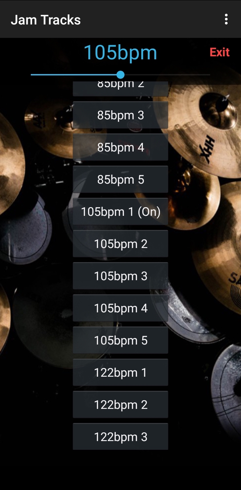Click the left end of the tempo slider
The height and width of the screenshot is (490, 241).
tap(32, 74)
